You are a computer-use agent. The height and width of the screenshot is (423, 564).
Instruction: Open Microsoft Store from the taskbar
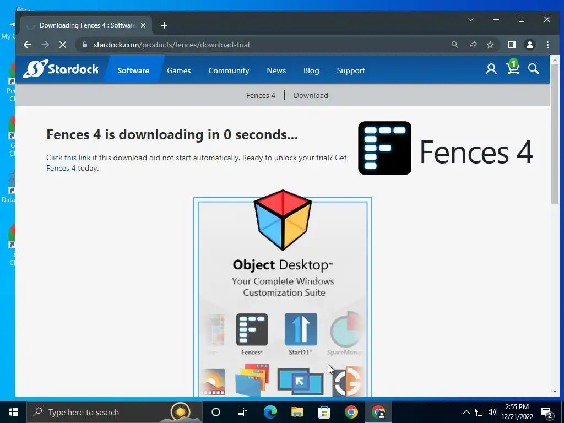[324, 412]
